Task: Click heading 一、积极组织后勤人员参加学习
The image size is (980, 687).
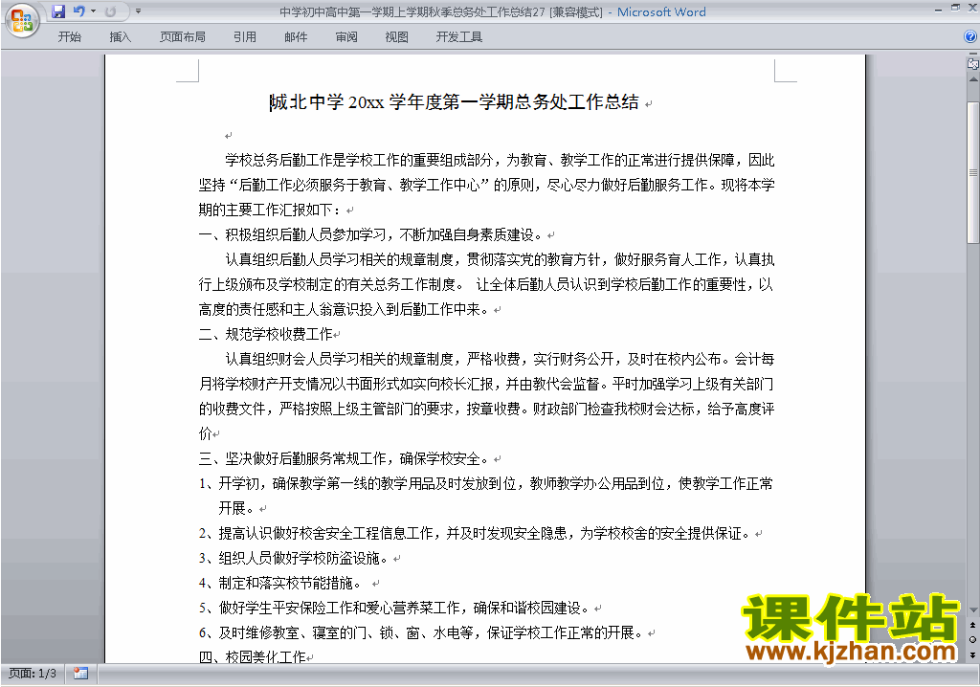Action: 370,235
